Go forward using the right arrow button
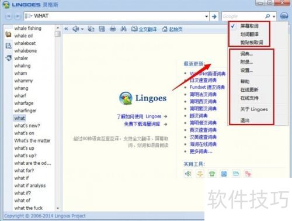Image resolution: width=292 pixels, height=221 pixels. click(18, 16)
